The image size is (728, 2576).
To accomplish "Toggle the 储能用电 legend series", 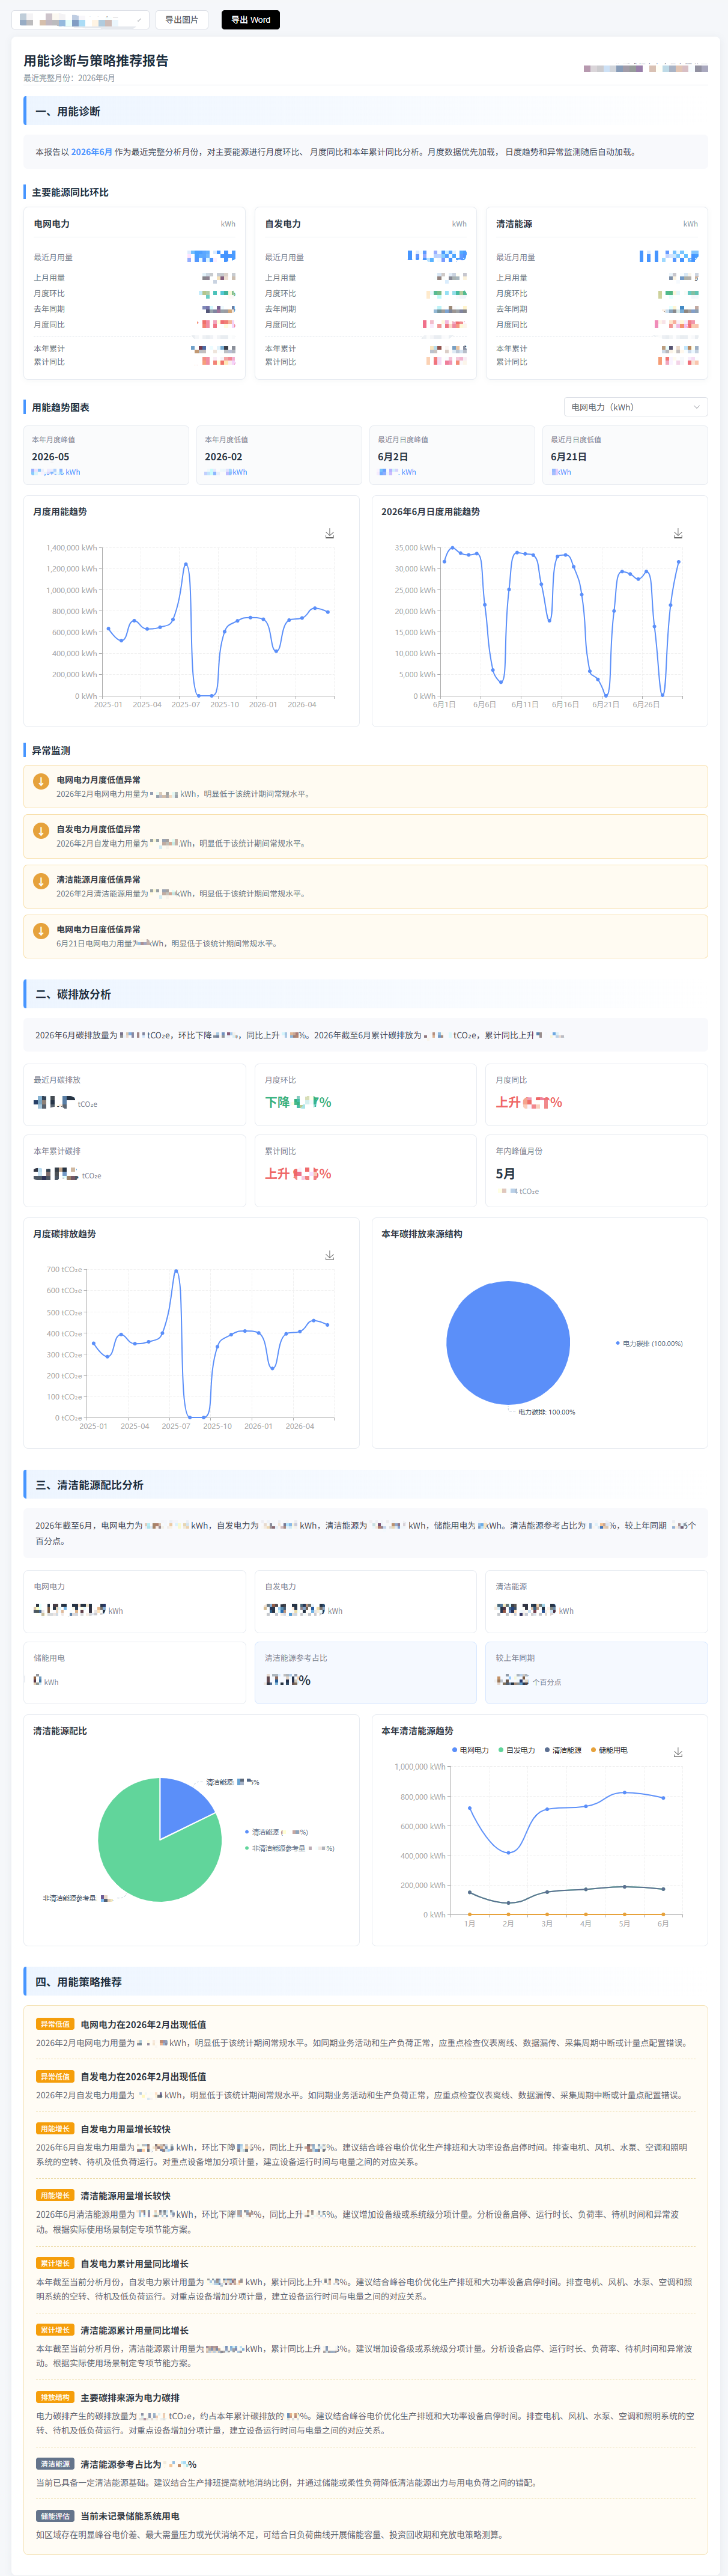I will click(609, 1750).
